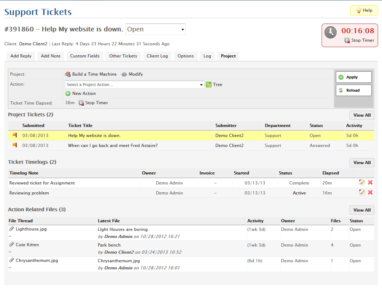The height and width of the screenshot is (289, 382).
Task: Open the project action Tree icon
Action: 209,85
